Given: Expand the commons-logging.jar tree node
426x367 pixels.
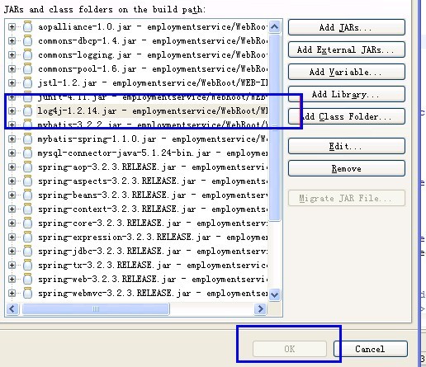Looking at the screenshot, I should click(12, 54).
